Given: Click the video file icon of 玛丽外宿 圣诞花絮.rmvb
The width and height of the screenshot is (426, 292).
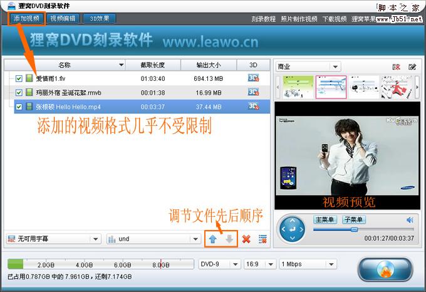Looking at the screenshot, I should [x=29, y=92].
